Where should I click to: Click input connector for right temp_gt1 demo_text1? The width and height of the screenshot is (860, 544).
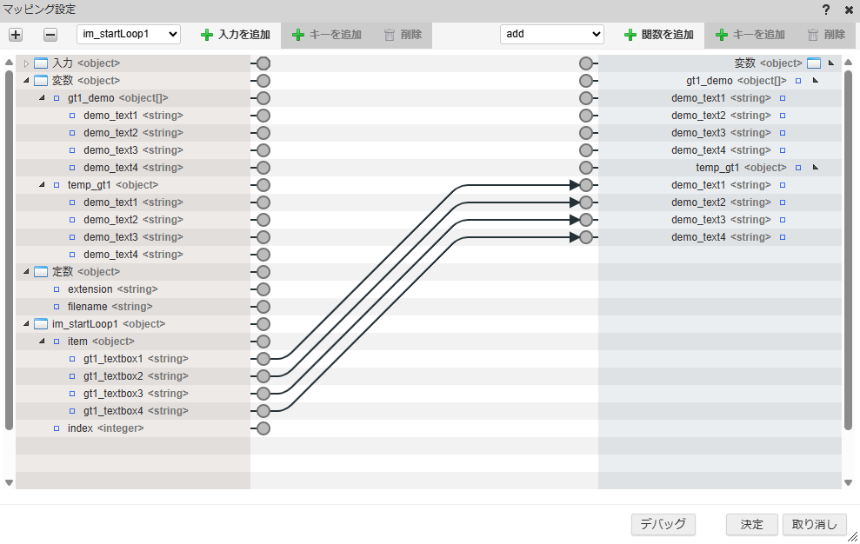(586, 185)
